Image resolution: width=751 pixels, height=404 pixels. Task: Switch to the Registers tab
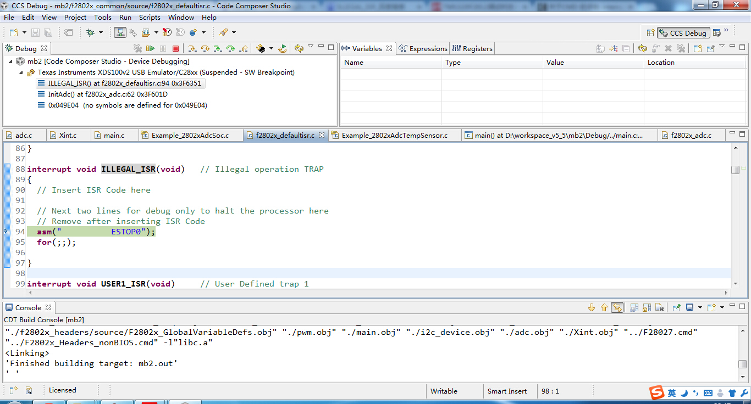point(472,48)
